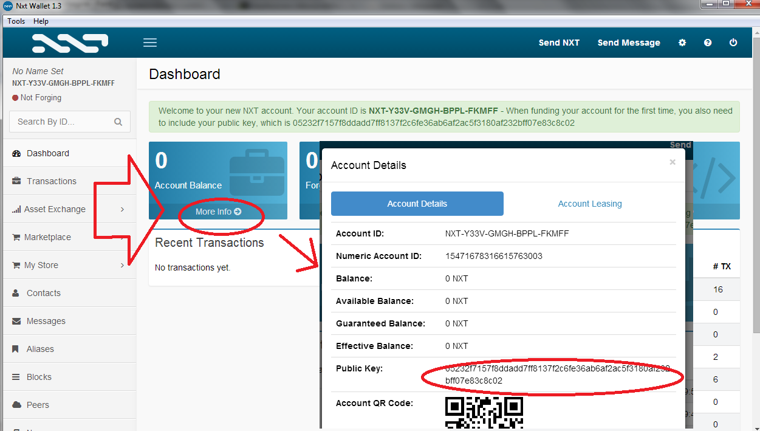Screen dimensions: 760x431
Task: Open Asset Exchange sidebar item
Action: click(69, 209)
